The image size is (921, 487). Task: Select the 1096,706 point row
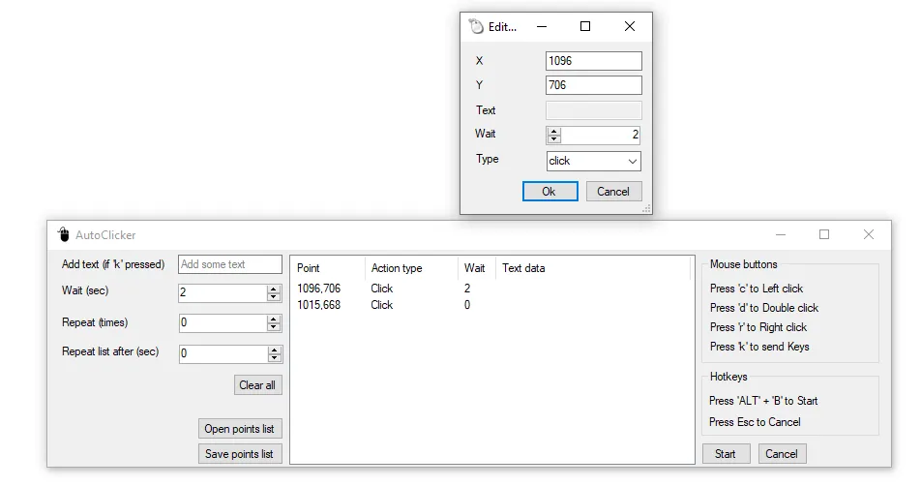pos(319,289)
